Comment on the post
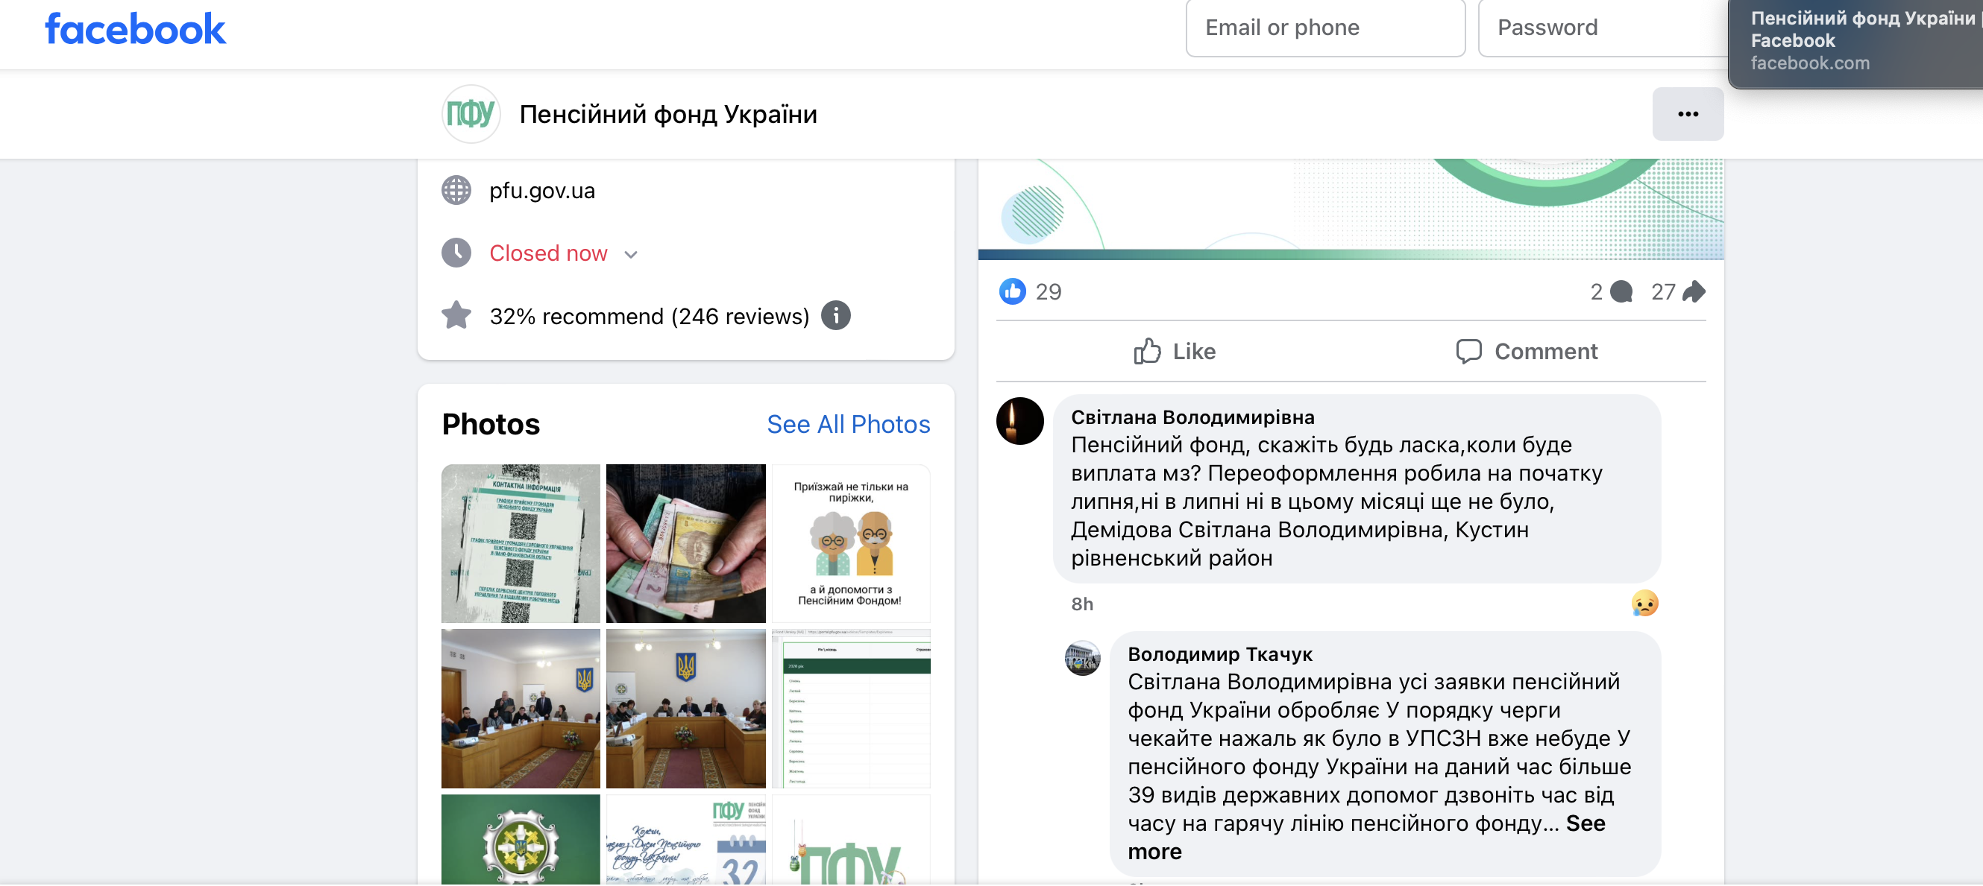The image size is (1983, 886). (1526, 351)
